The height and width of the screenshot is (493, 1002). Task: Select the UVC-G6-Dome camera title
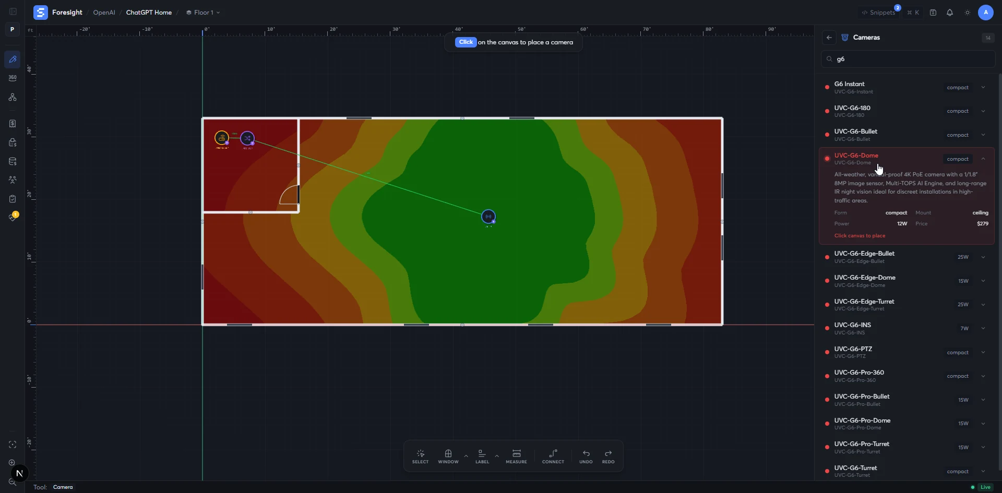[x=856, y=155]
